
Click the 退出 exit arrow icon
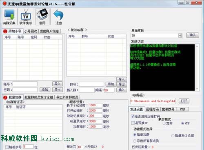(x=59, y=17)
